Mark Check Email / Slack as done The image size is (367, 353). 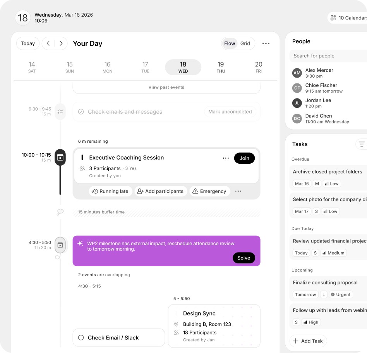[x=81, y=338]
